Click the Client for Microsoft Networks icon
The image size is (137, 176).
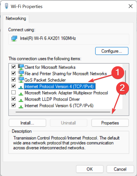21,67
